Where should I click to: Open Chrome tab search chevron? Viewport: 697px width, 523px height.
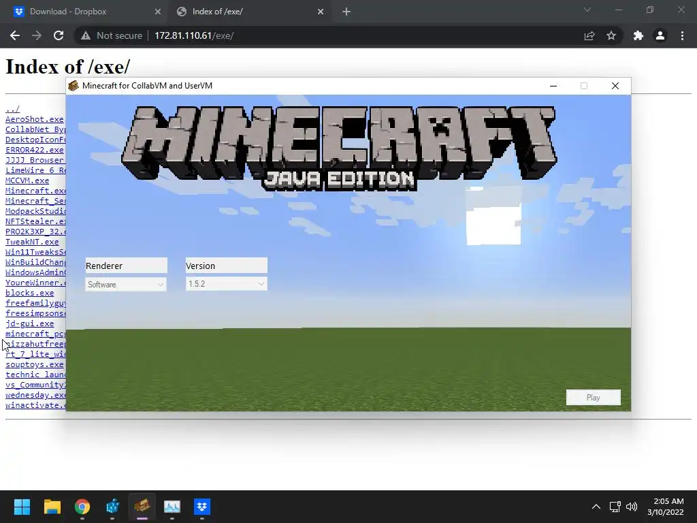pyautogui.click(x=587, y=10)
